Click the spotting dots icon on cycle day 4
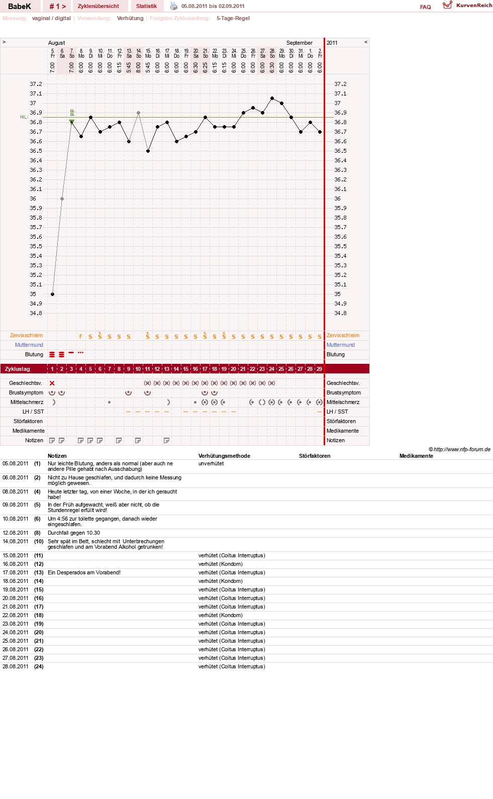 pyautogui.click(x=81, y=353)
